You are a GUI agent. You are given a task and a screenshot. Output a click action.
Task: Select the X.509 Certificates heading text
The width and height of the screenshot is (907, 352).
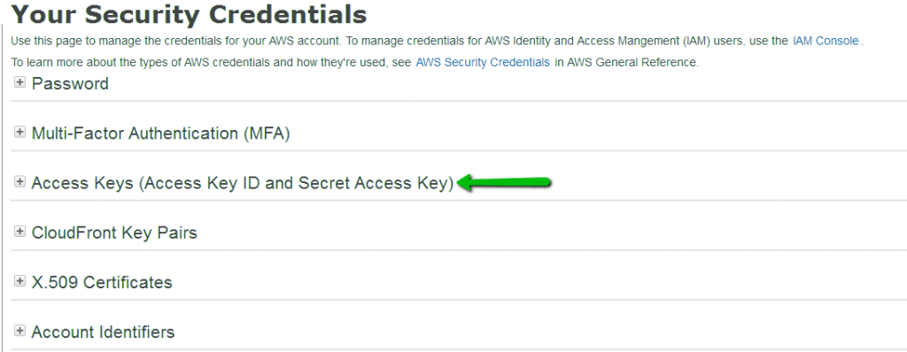pyautogui.click(x=102, y=283)
